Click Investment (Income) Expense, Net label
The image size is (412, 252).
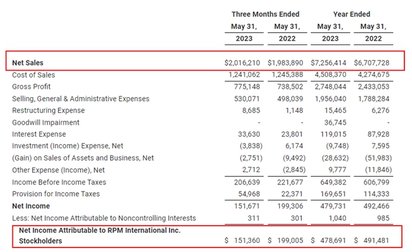tap(68, 146)
